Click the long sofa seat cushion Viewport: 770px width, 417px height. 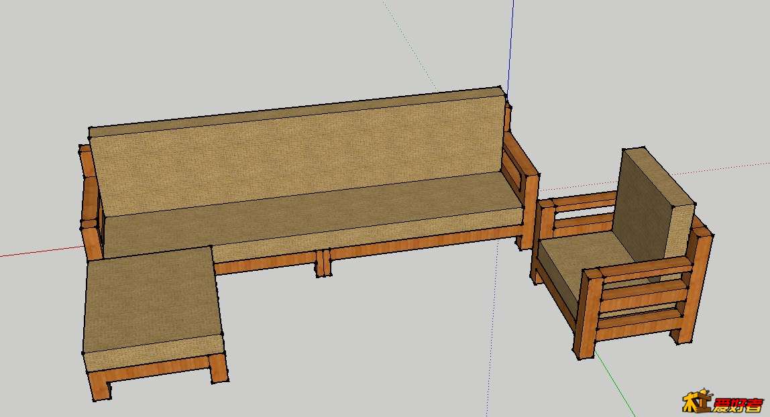309,215
